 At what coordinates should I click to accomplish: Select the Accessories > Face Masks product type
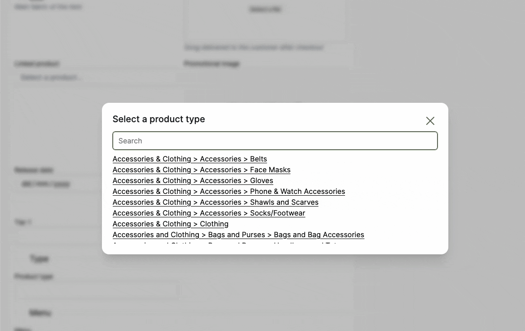coord(201,170)
